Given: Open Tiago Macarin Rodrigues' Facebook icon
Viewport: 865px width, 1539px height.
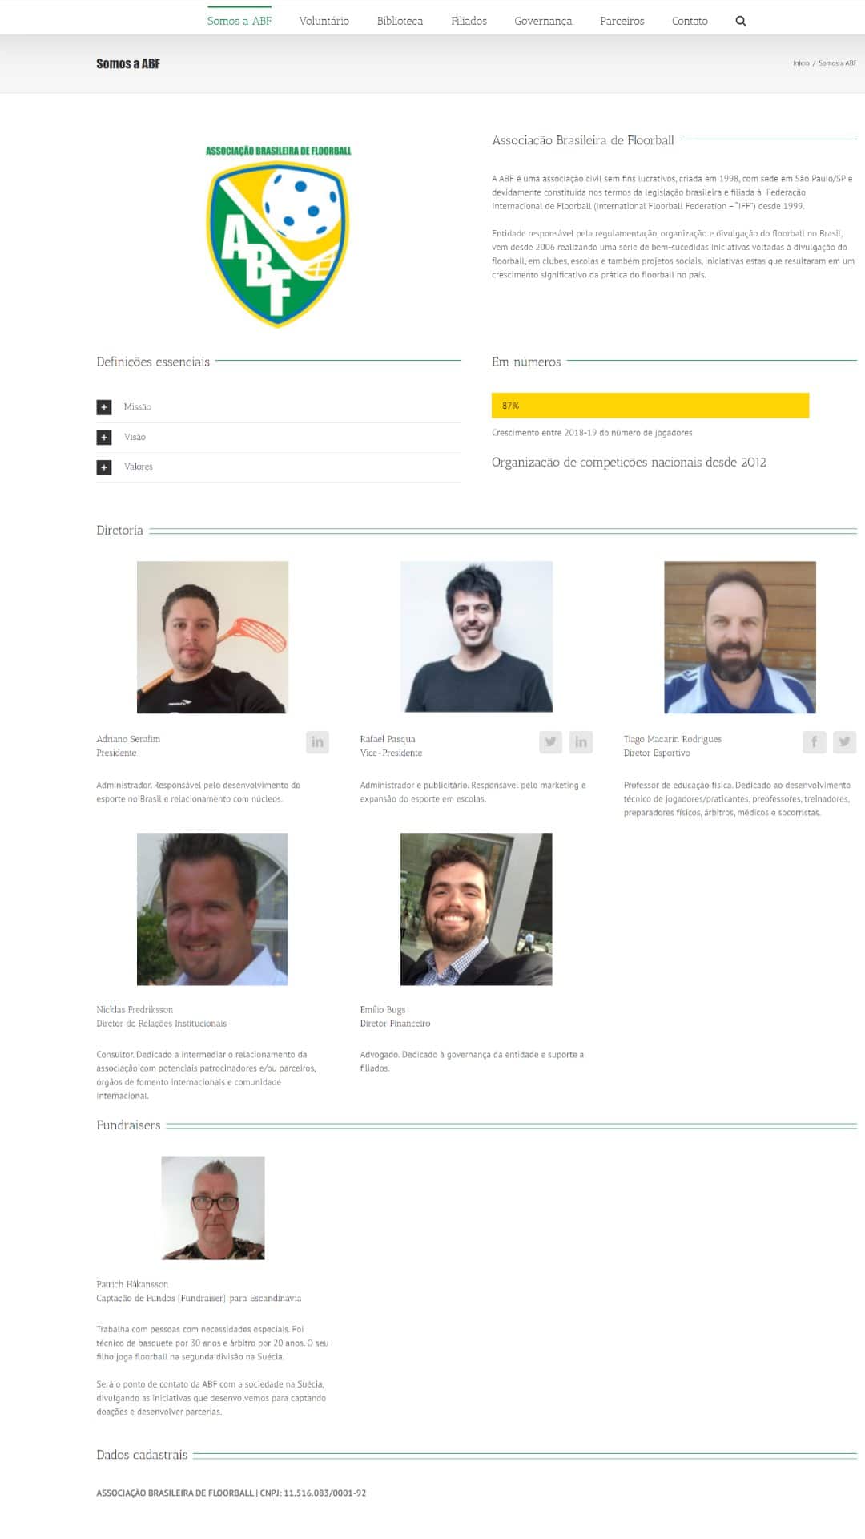Looking at the screenshot, I should [x=814, y=742].
